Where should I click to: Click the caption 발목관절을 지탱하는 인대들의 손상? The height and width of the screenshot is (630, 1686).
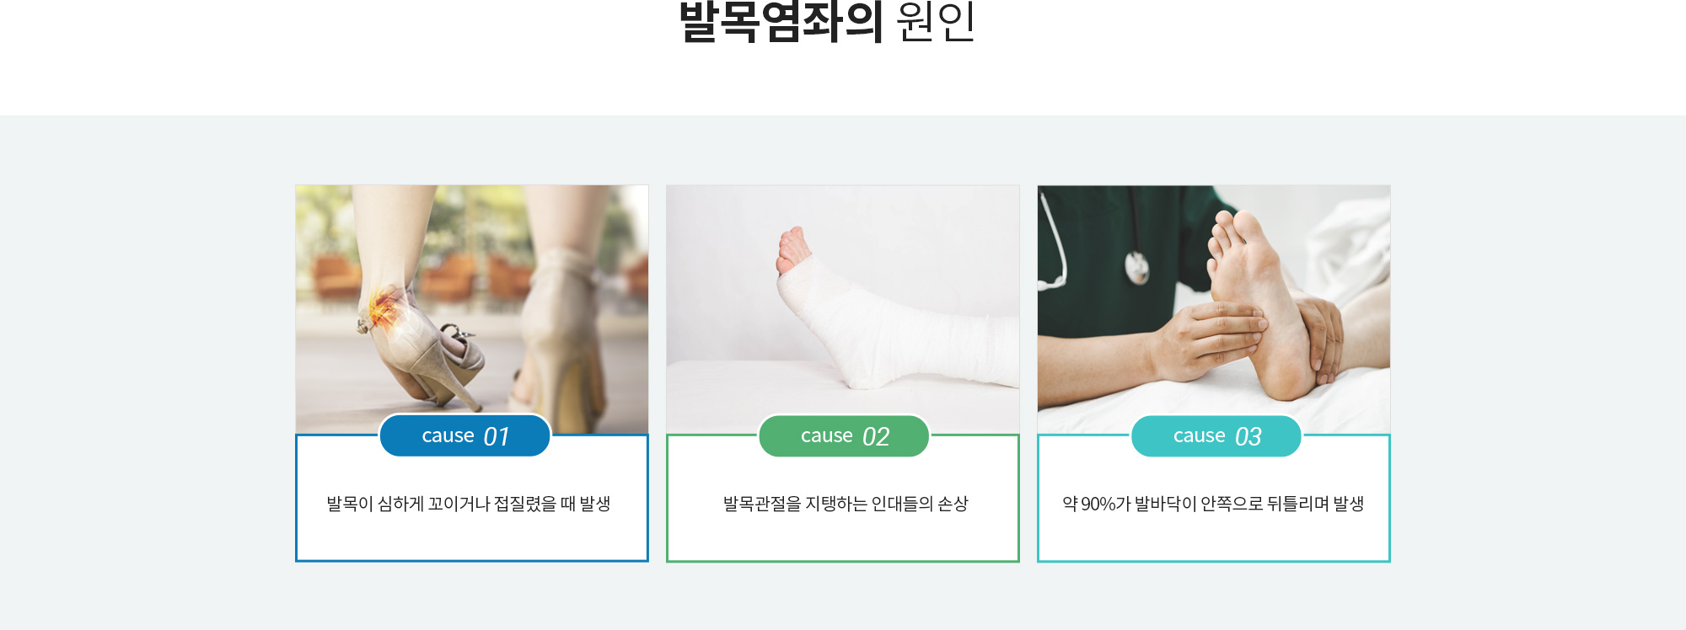[846, 504]
